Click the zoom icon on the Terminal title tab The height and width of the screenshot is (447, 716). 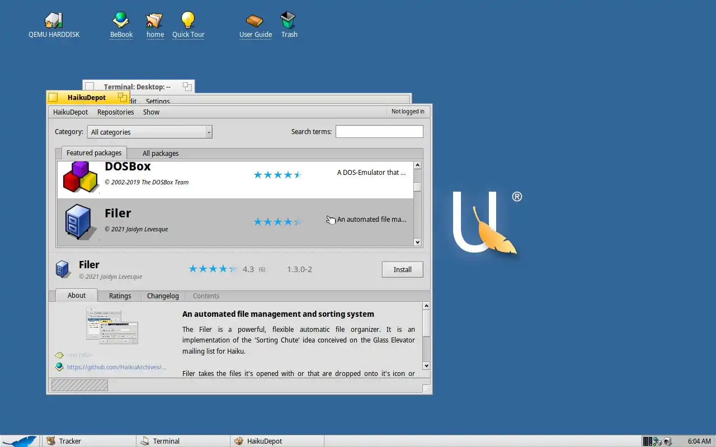tap(187, 87)
